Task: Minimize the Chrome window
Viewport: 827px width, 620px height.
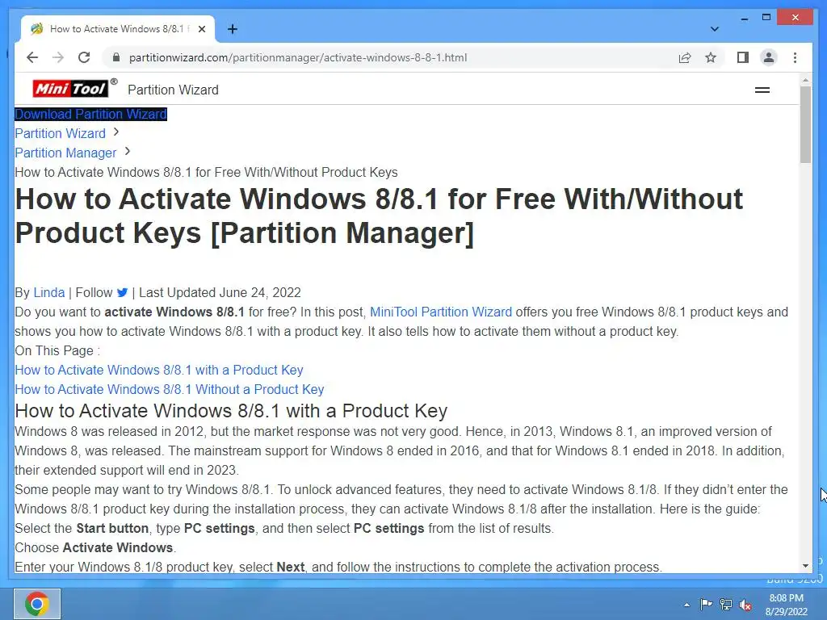Action: pos(744,18)
